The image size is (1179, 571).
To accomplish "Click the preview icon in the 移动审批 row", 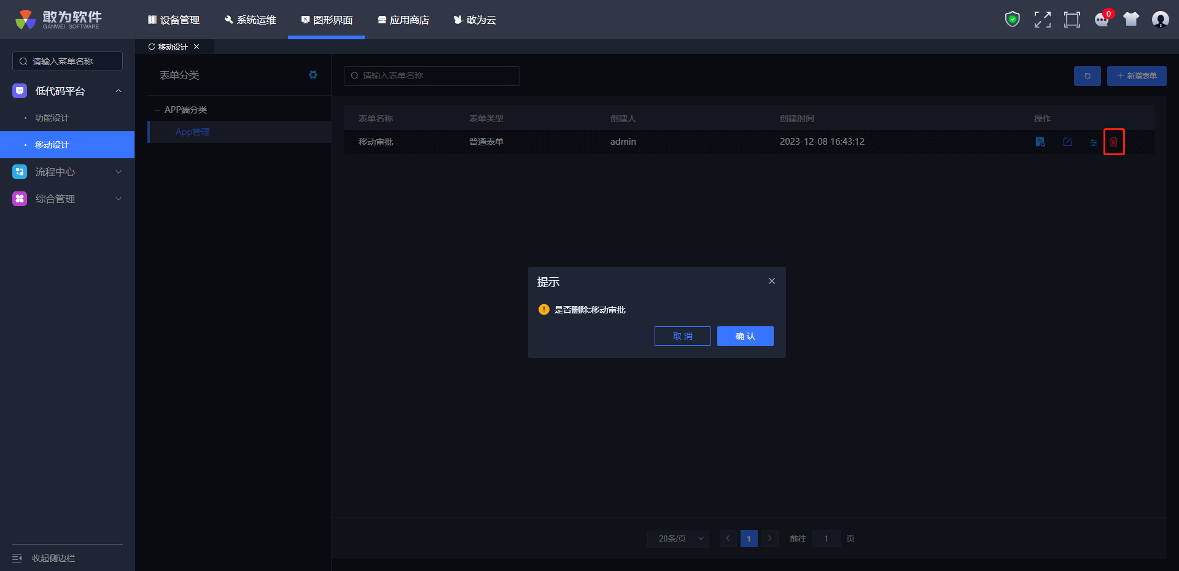I will [x=1040, y=142].
